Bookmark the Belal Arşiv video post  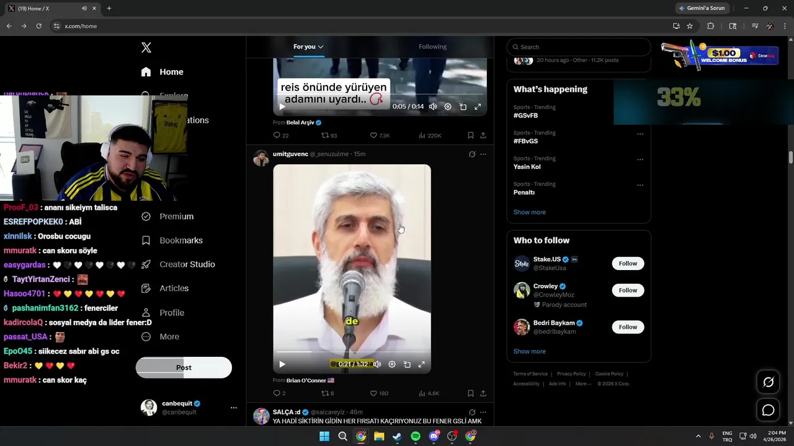click(471, 135)
